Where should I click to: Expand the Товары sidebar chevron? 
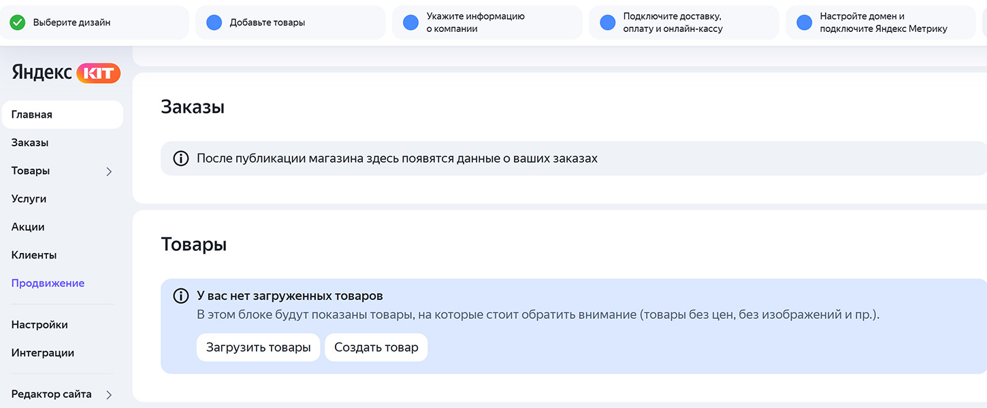109,171
